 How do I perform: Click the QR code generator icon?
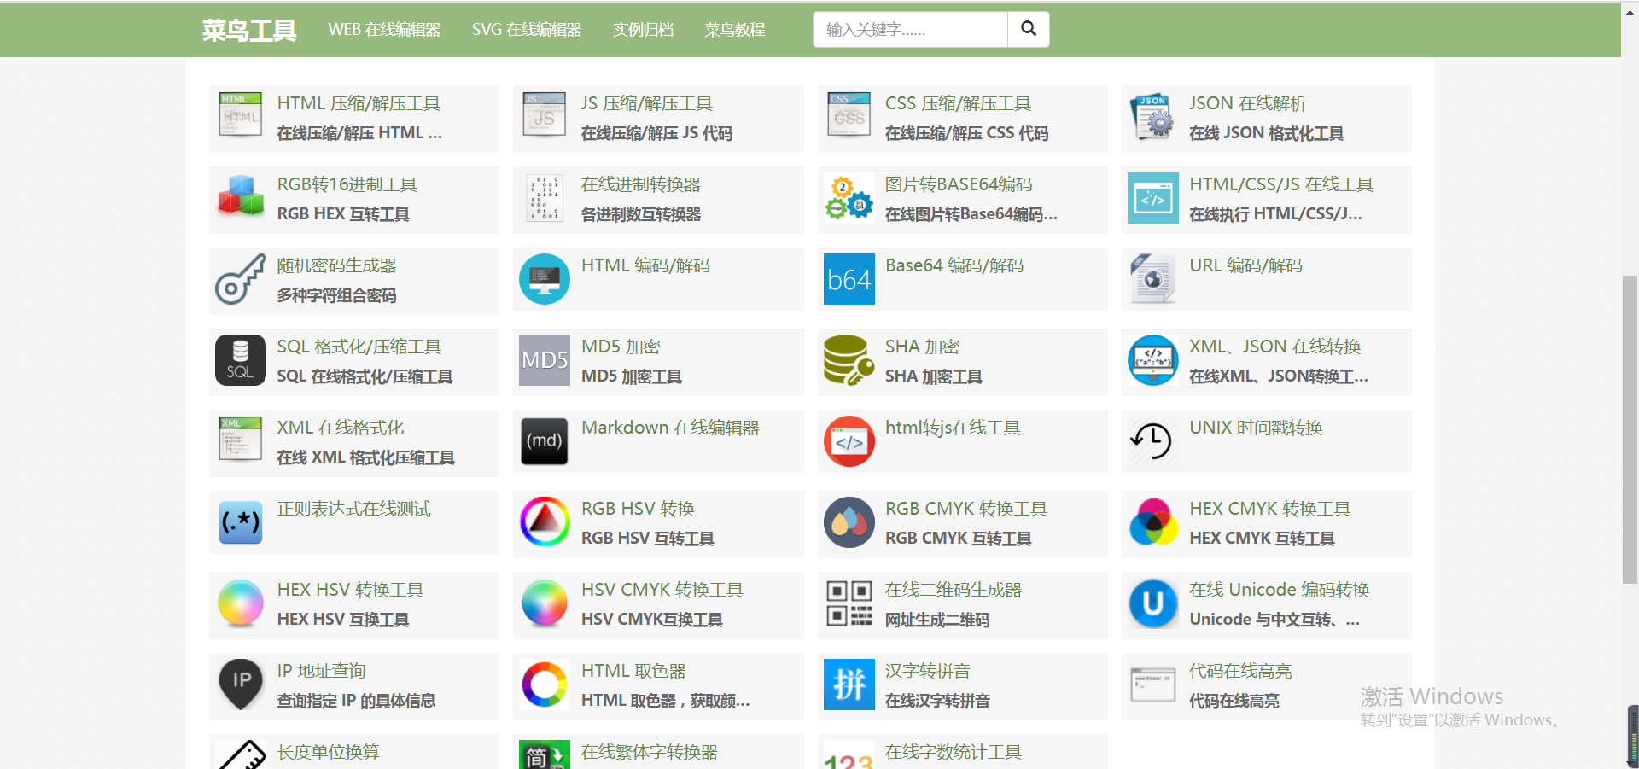[x=849, y=603]
